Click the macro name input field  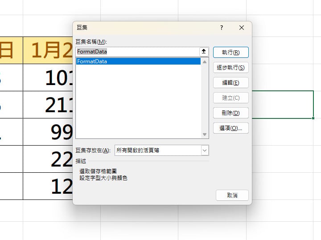138,52
